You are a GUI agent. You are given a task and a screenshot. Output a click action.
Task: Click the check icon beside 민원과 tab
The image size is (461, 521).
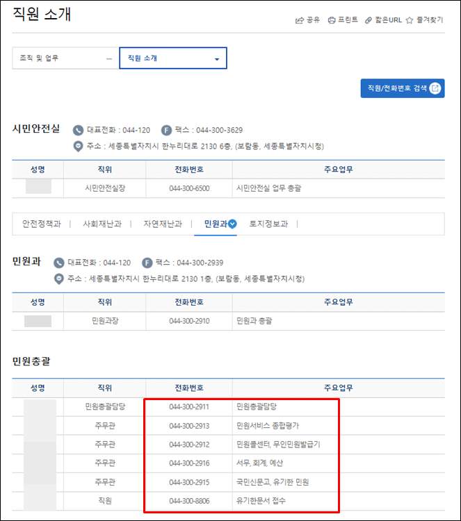pos(232,224)
